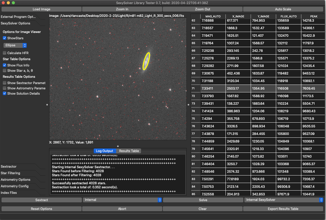Viewport: 326px width, 220px height.
Task: Select row number 74 header
Action: 195,111
